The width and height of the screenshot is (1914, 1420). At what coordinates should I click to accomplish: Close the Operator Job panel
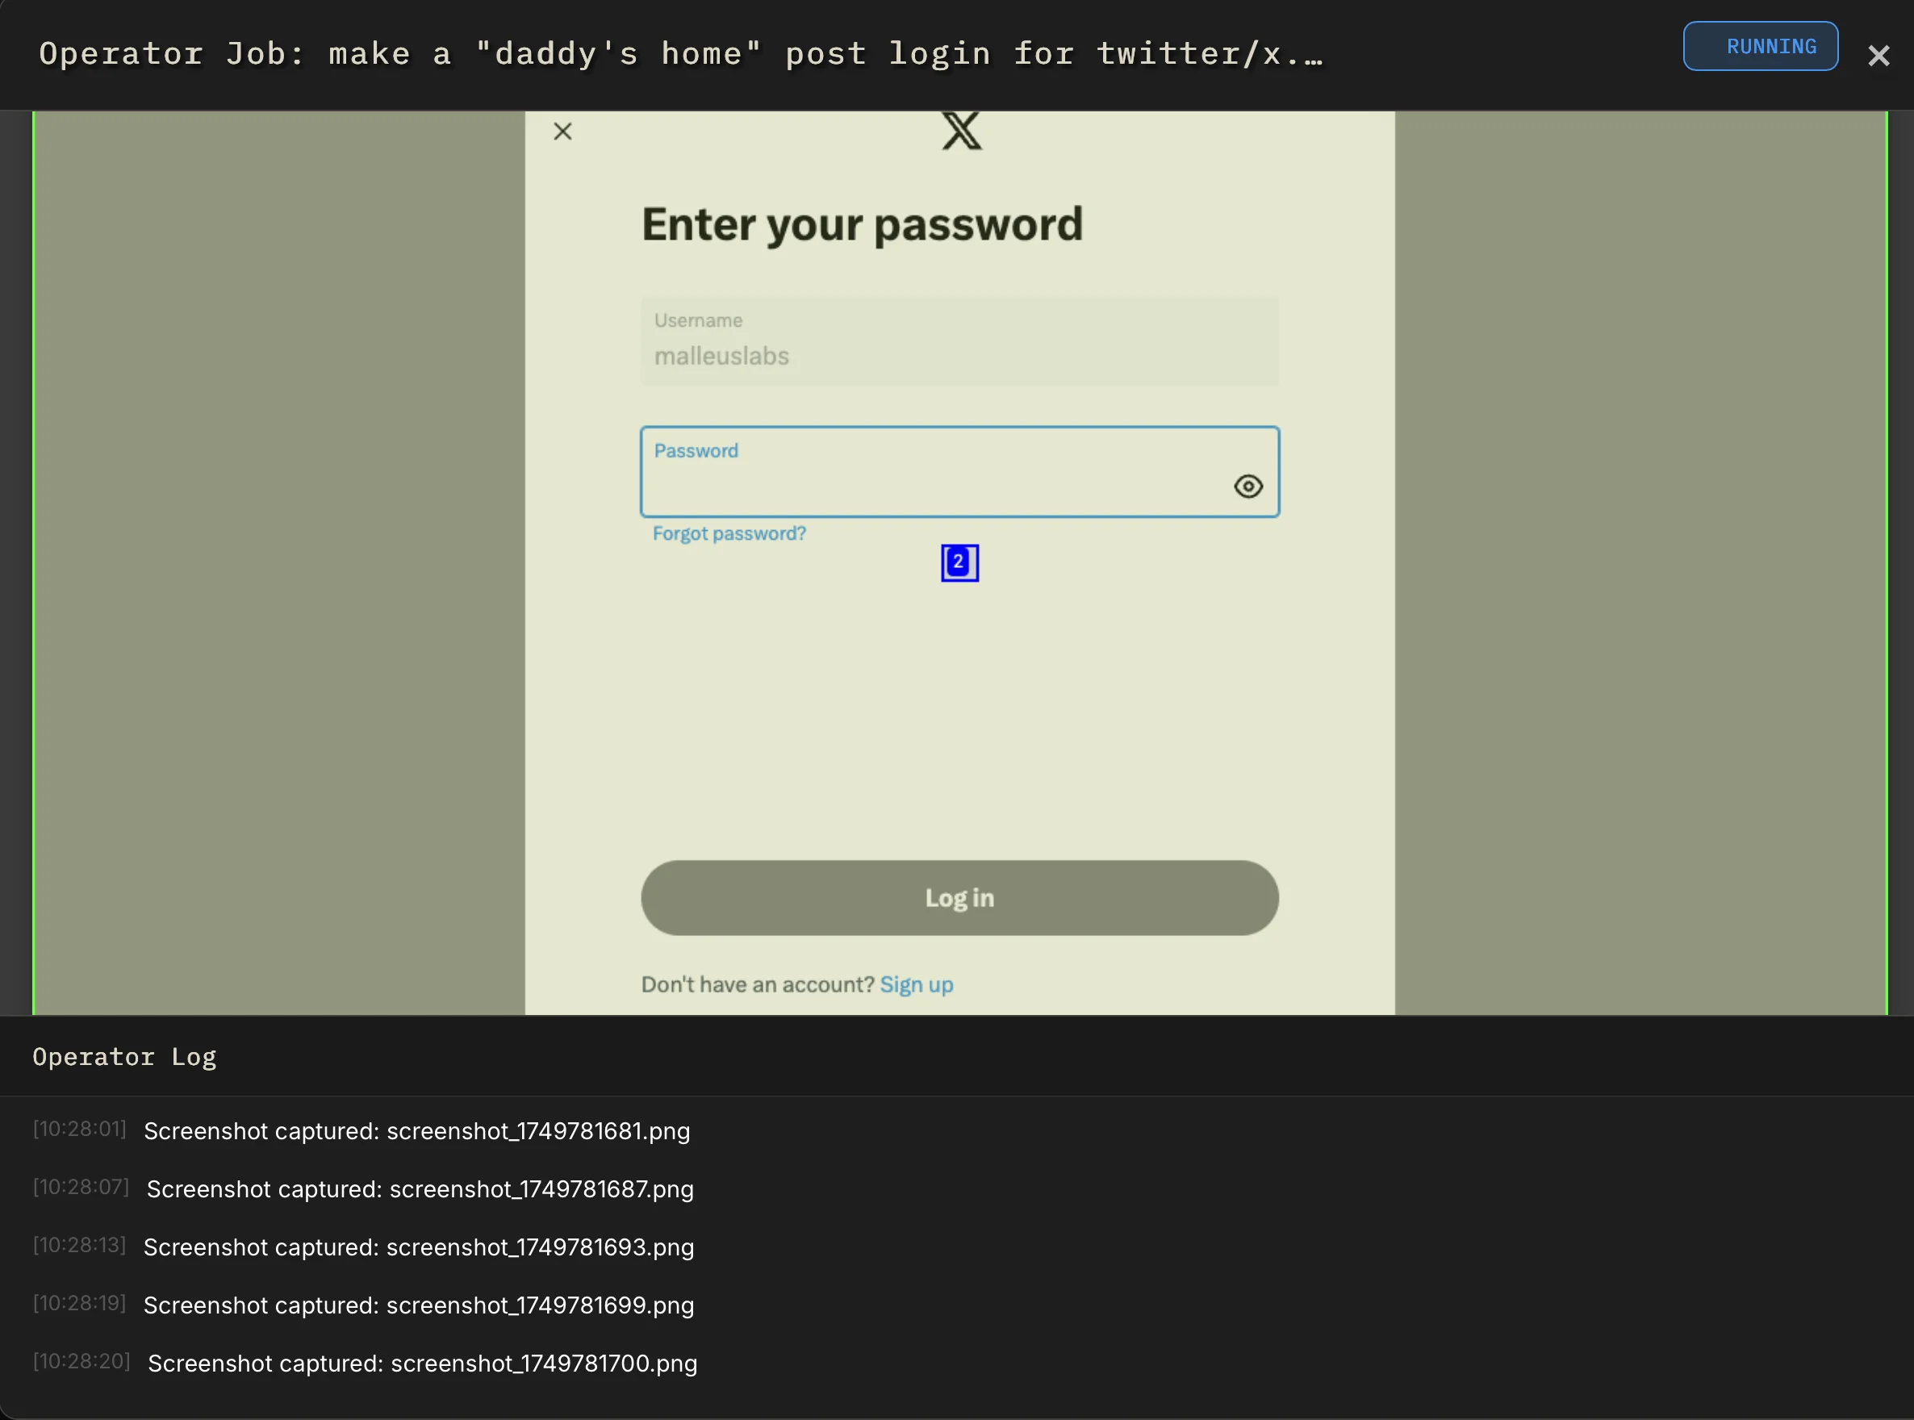[x=1878, y=56]
